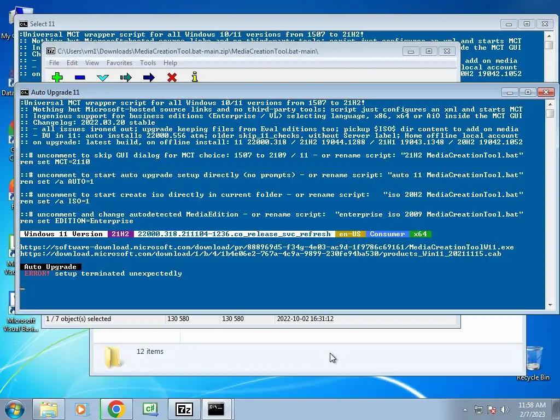Screen dimensions: 560x420
Task: Open the Help menu in 7-Zip
Action: pyautogui.click(x=171, y=63)
